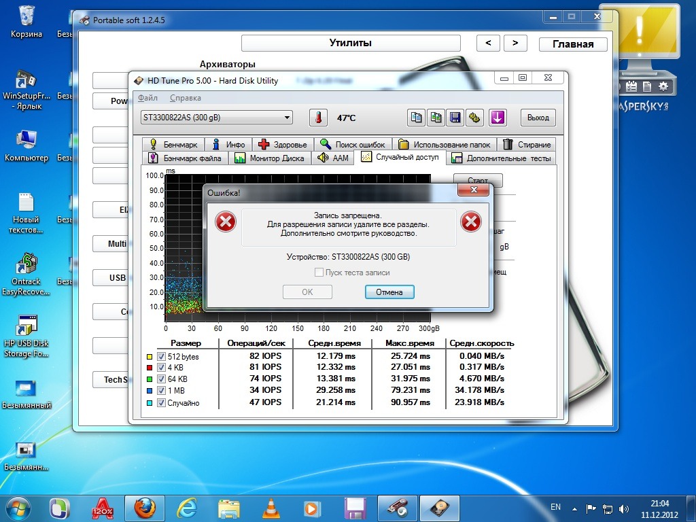Screen dimensions: 696x522
Task: Switch to the Дополнительные тесты tab
Action: pyautogui.click(x=501, y=158)
